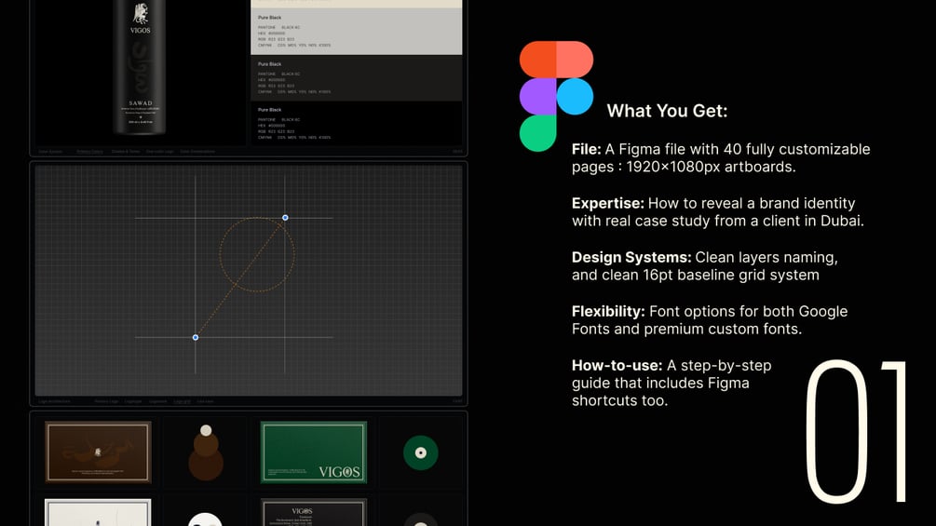
Task: Click the 'What You Get:' heading
Action: coord(667,111)
